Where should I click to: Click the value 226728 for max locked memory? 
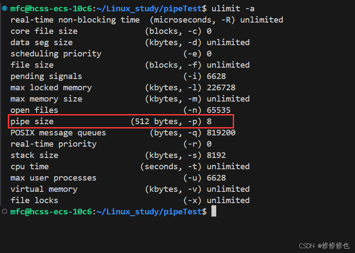pyautogui.click(x=221, y=88)
